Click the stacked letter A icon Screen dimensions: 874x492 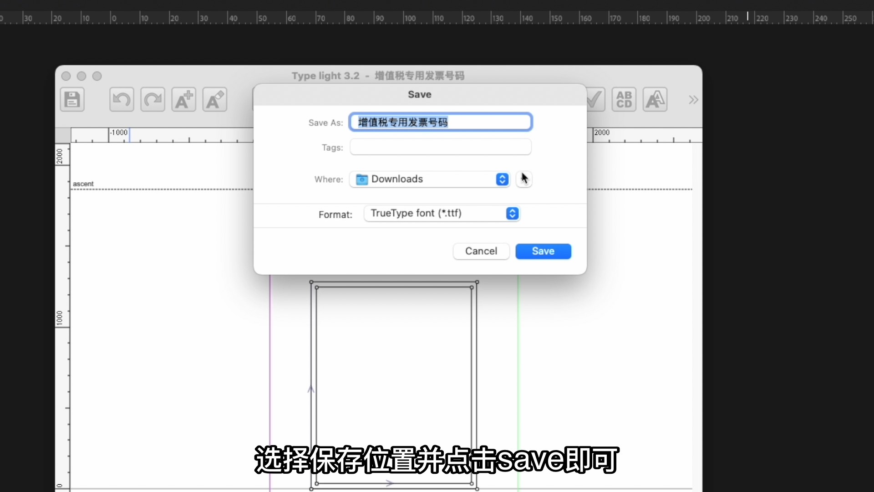(655, 99)
